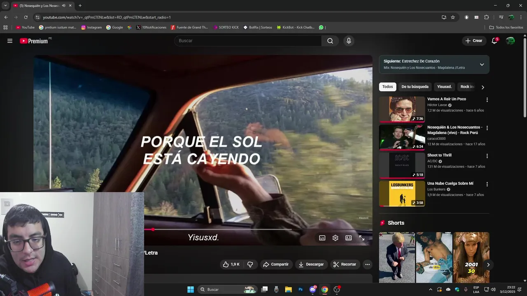Open the Todos los favoritos folder
This screenshot has width=527, height=296.
506,28
